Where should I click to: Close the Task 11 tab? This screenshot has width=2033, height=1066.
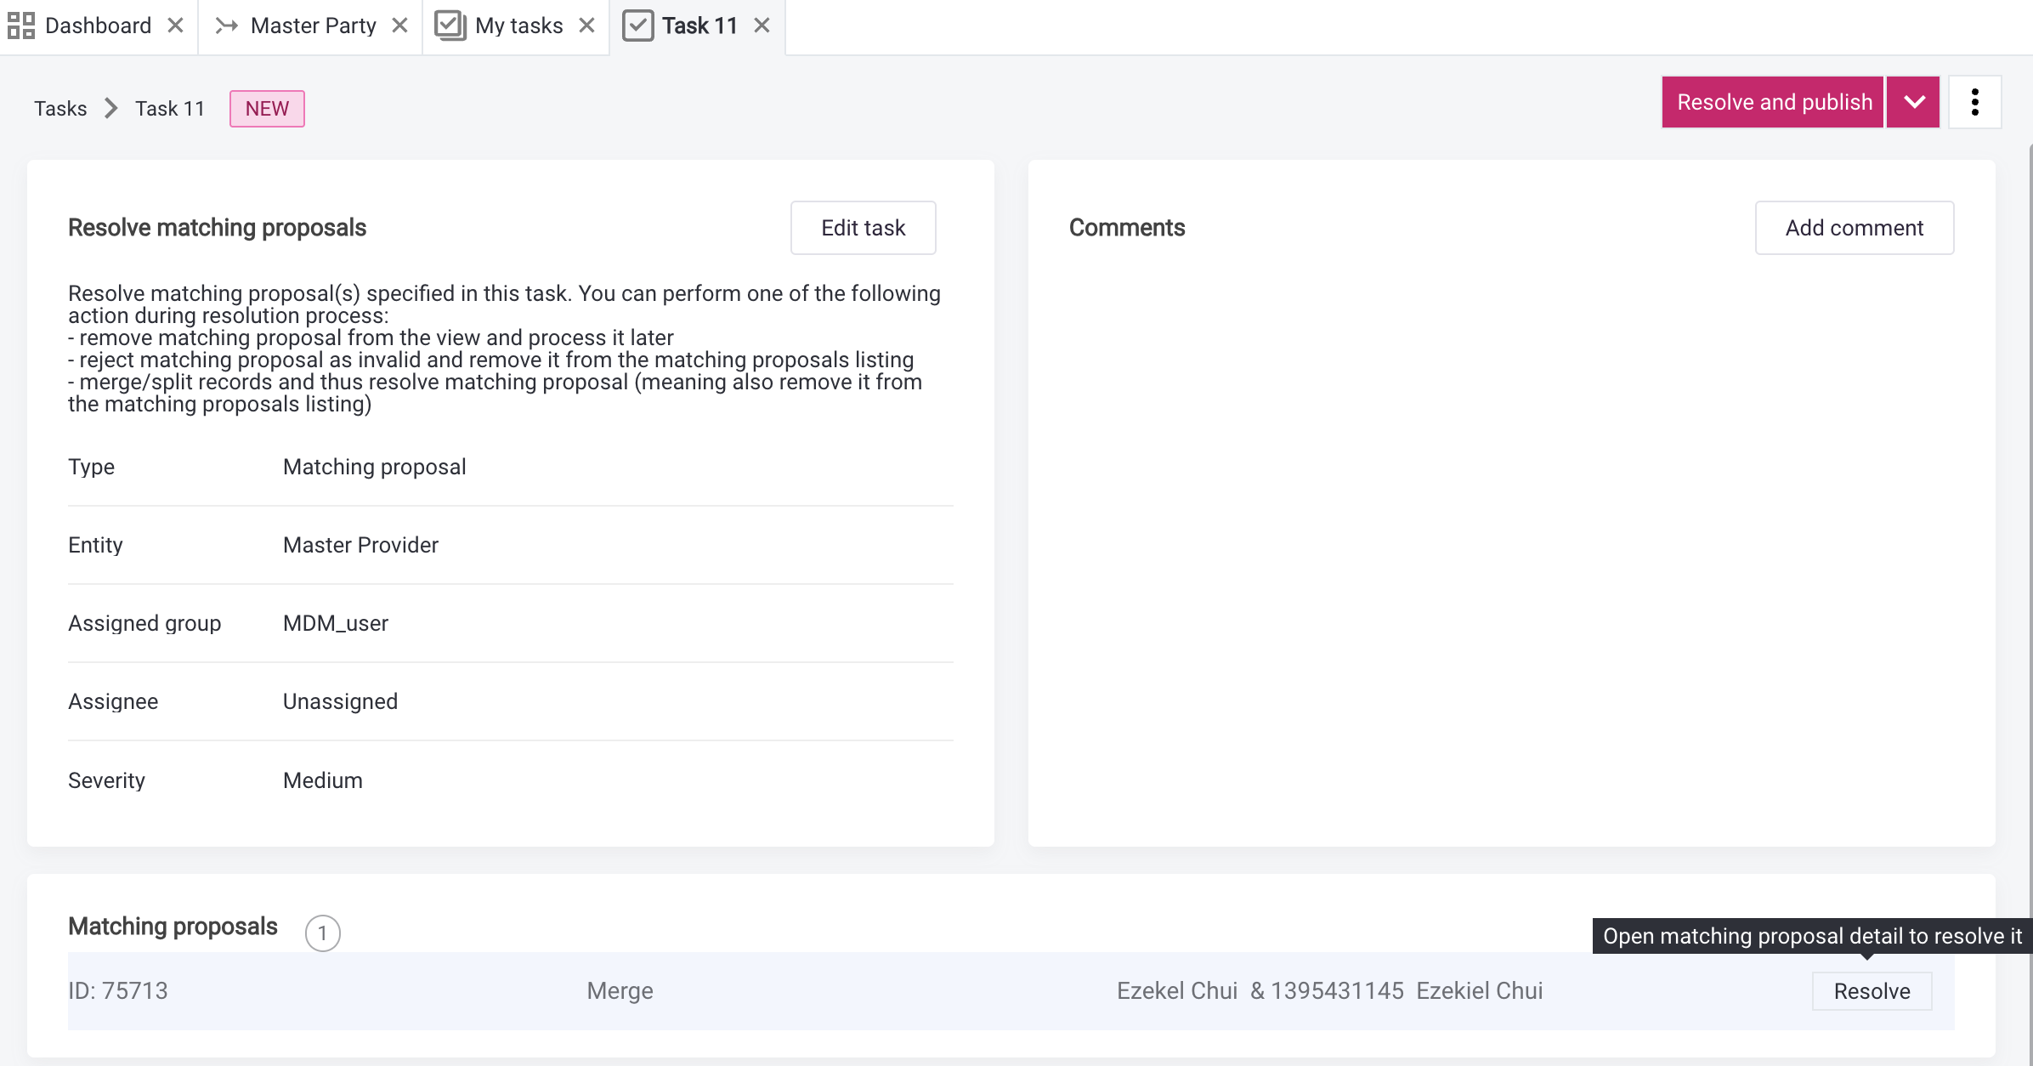[x=761, y=26]
